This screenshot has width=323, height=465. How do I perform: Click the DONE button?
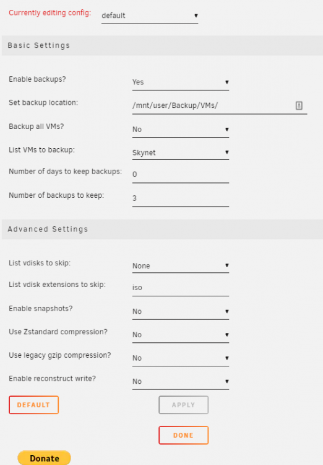pyautogui.click(x=184, y=435)
